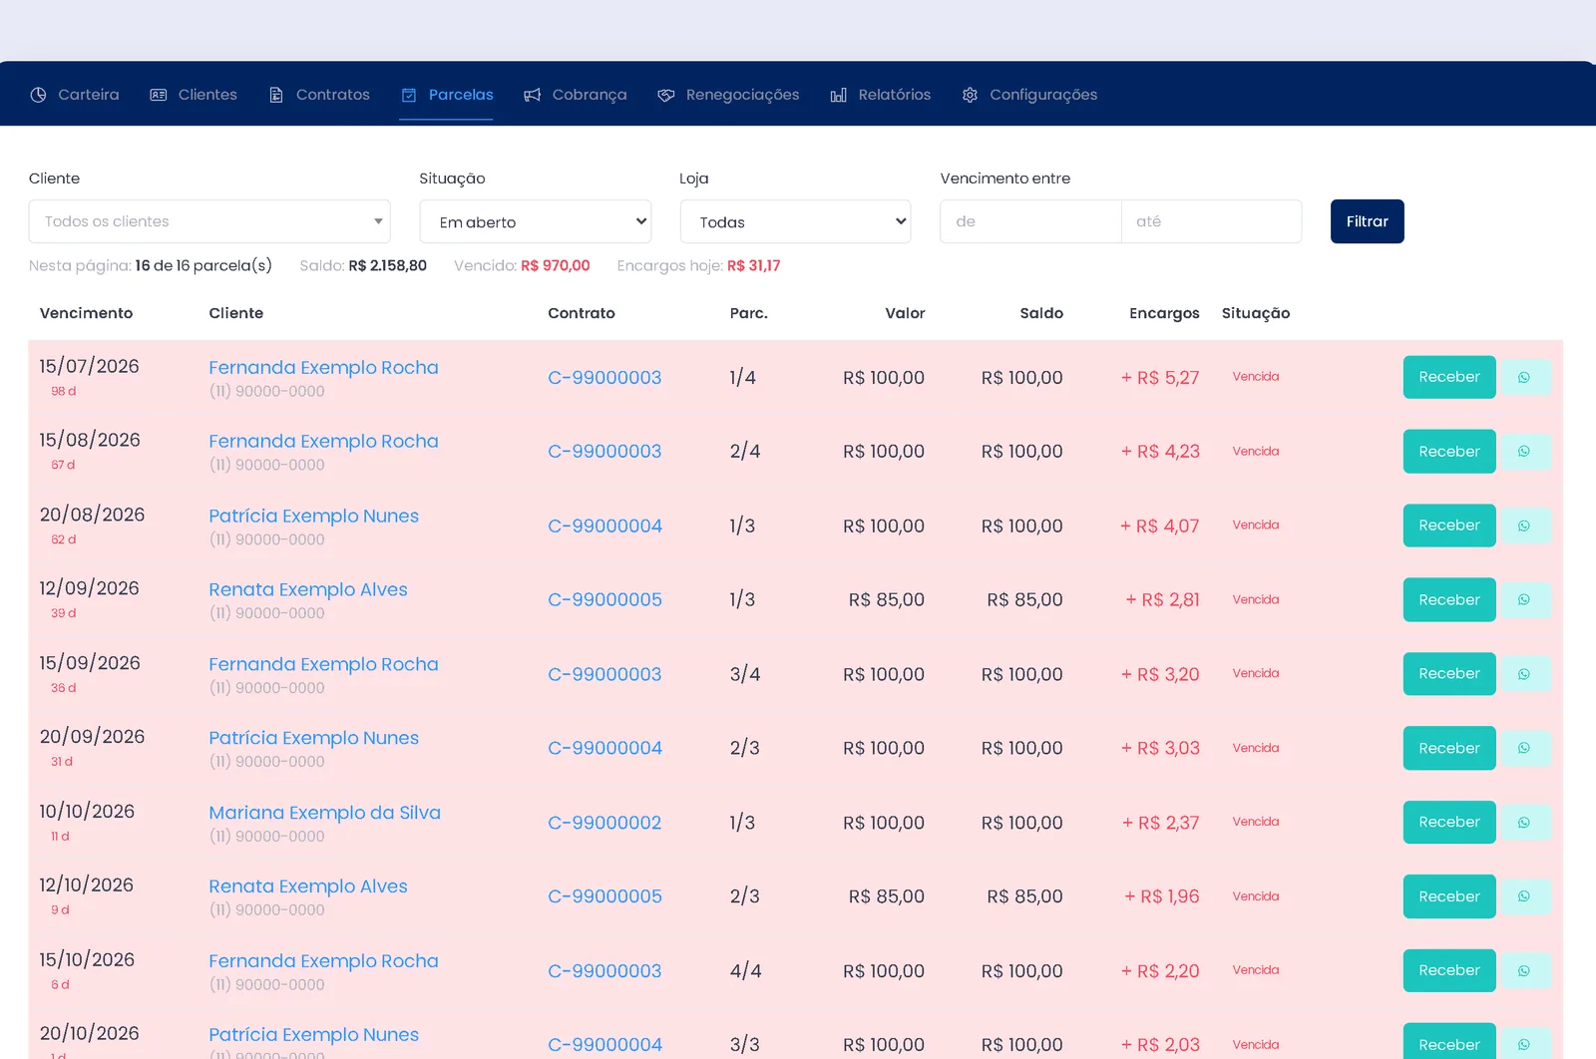Send WhatsApp for installment due 12/10/2026
Viewport: 1596px width, 1059px height.
click(1525, 896)
